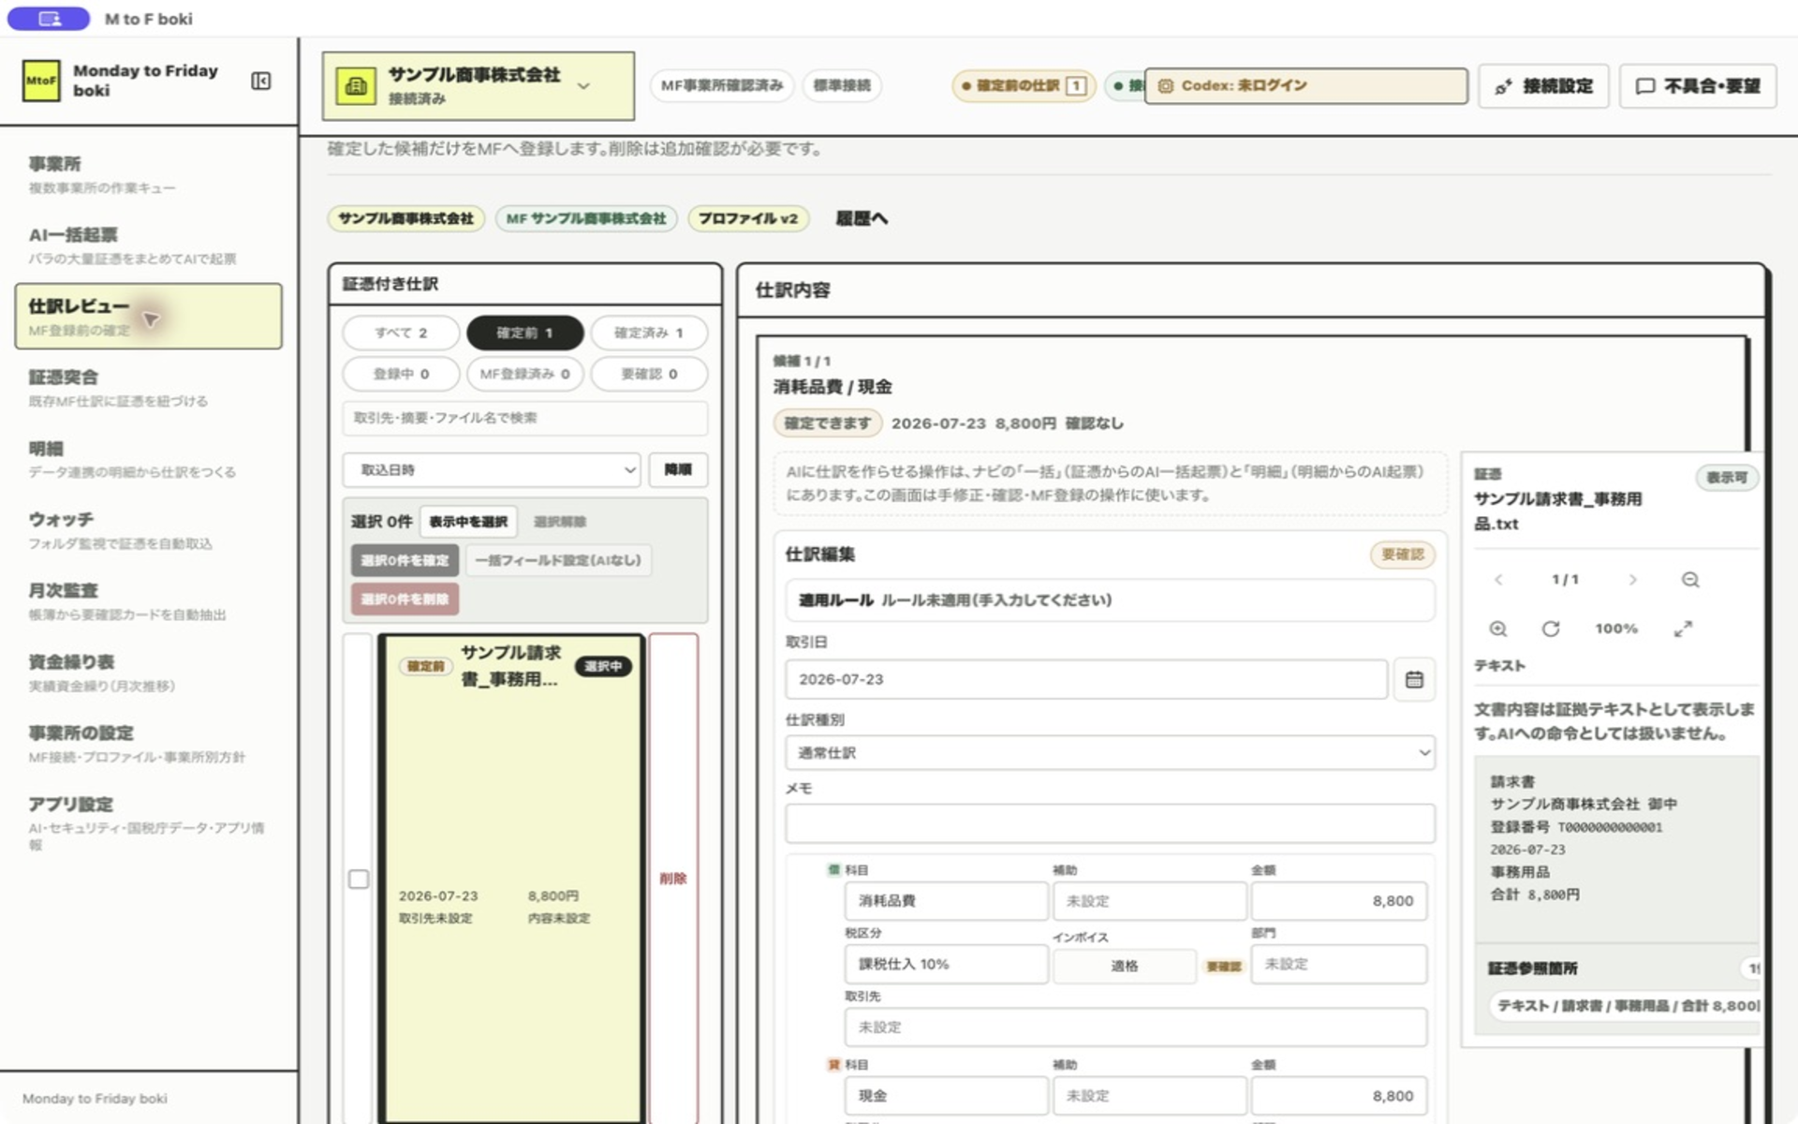
Task: Click the company building icon
Action: (356, 86)
